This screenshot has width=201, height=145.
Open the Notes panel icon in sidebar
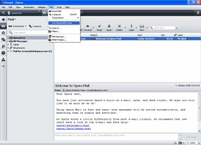[3, 46]
